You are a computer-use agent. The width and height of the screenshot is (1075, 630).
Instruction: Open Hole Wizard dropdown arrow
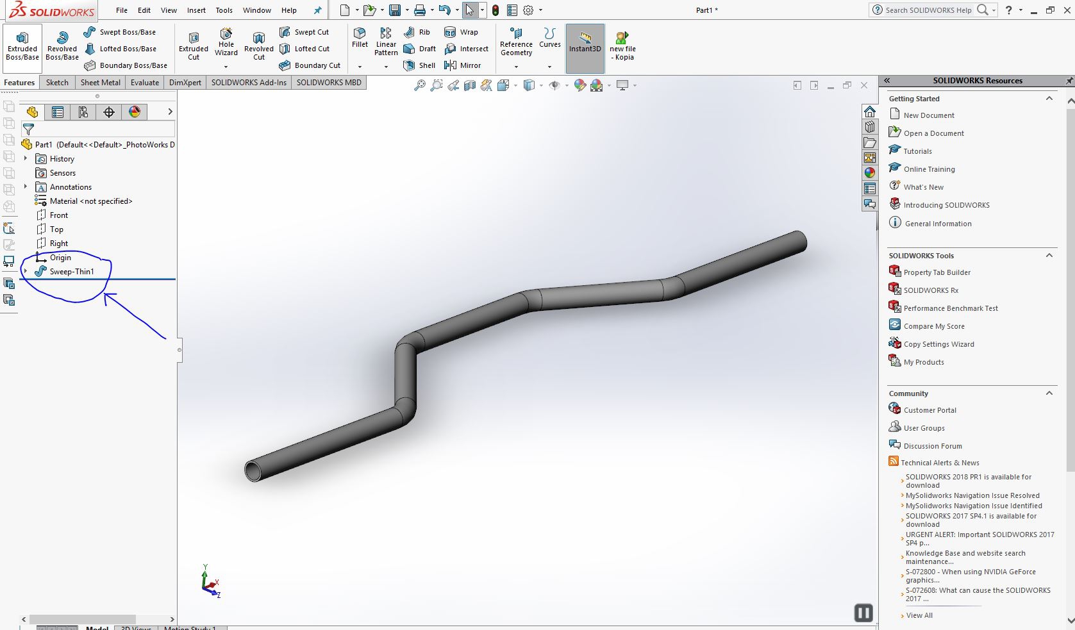tap(226, 67)
